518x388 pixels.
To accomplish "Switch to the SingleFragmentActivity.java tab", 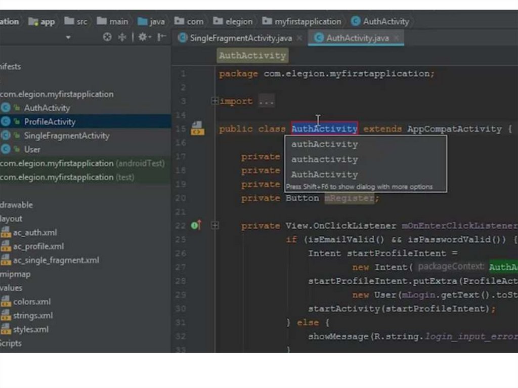I will [x=240, y=38].
